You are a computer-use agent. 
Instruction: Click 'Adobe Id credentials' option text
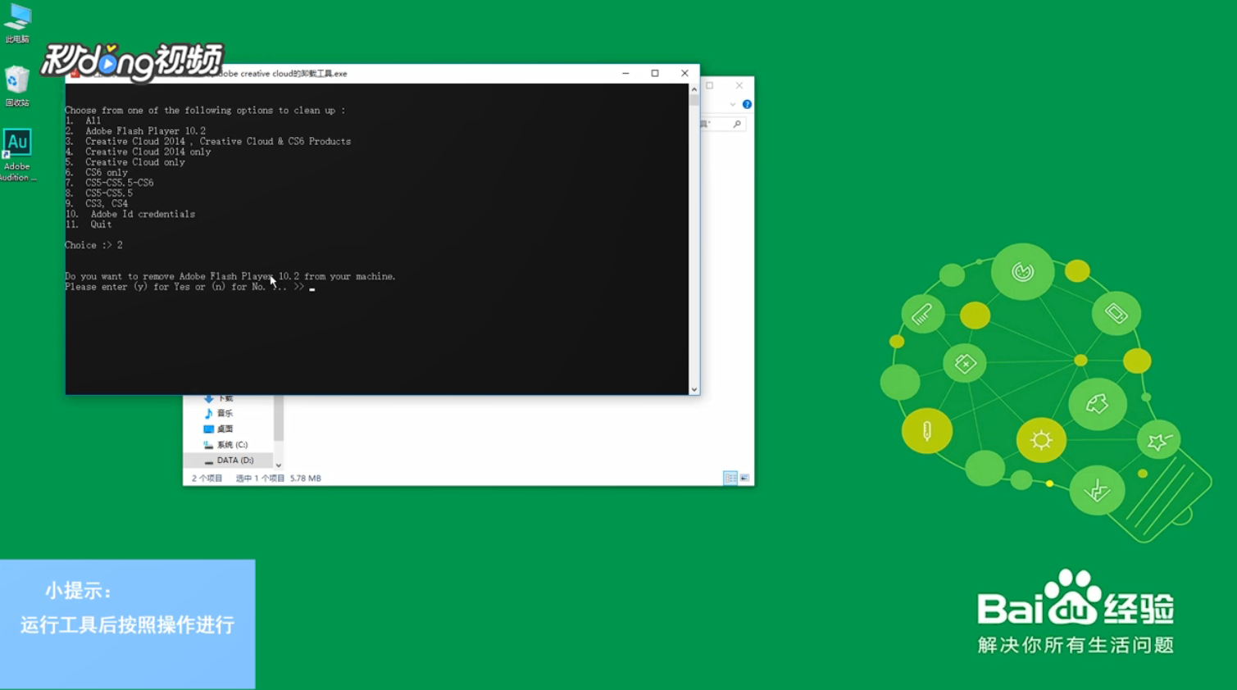(143, 214)
